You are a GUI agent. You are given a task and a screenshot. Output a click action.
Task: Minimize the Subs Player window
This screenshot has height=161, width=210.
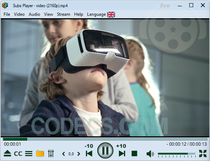pyautogui.click(x=180, y=6)
